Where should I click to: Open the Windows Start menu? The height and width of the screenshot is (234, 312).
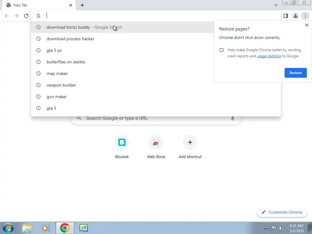coord(8,228)
